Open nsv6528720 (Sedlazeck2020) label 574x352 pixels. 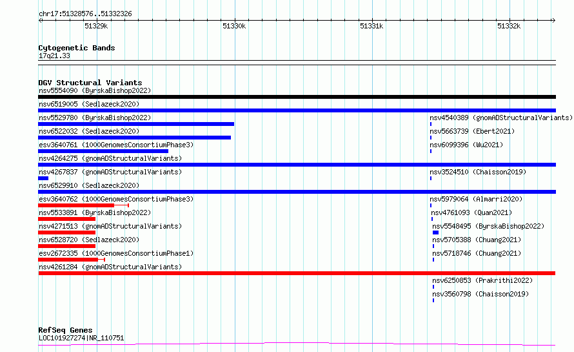pyautogui.click(x=89, y=240)
